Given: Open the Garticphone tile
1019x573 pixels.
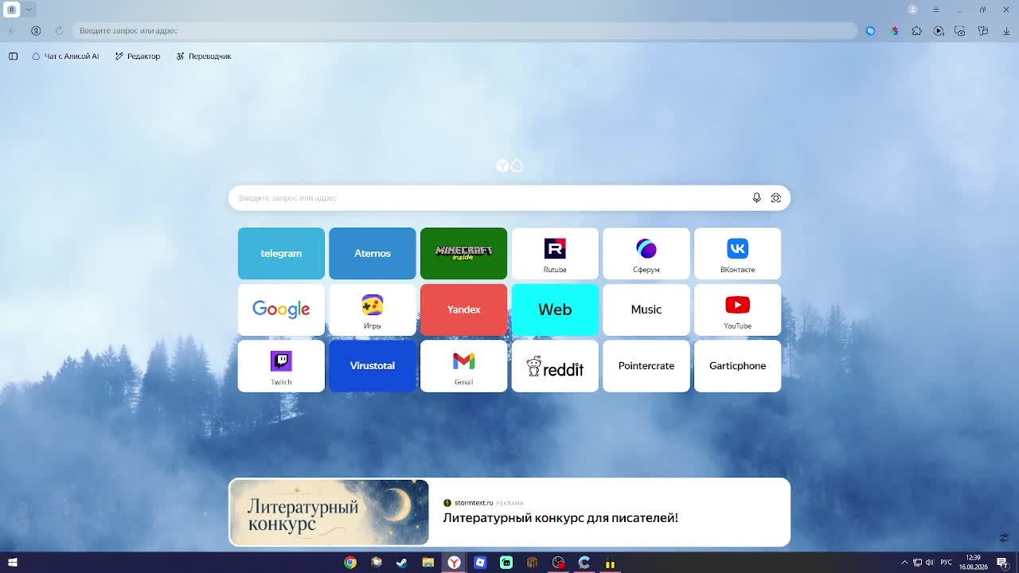Looking at the screenshot, I should (x=737, y=366).
